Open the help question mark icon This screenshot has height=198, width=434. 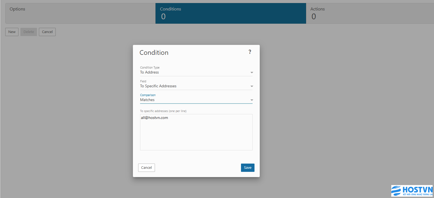[250, 52]
